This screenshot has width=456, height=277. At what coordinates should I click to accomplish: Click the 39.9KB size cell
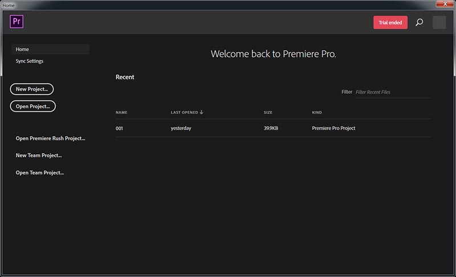271,128
